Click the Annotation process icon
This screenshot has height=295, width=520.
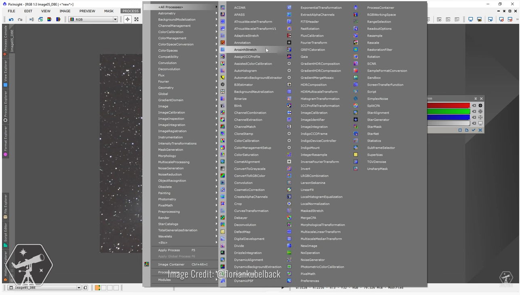(223, 43)
